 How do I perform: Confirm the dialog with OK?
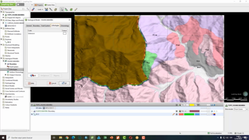(64, 83)
